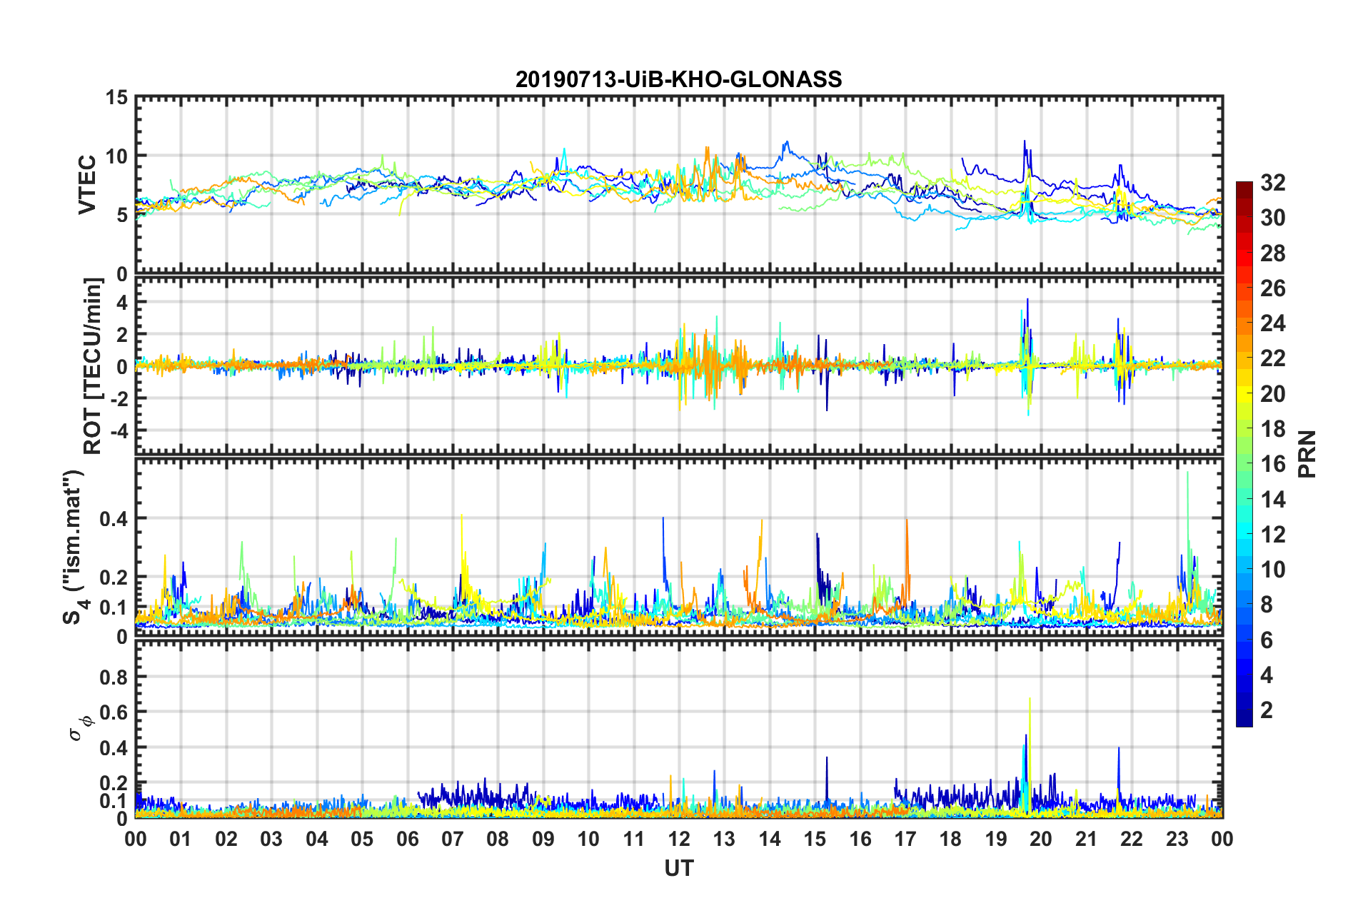1358x908 pixels.
Task: Click the sigma phi tick label 0.6
Action: click(x=114, y=712)
